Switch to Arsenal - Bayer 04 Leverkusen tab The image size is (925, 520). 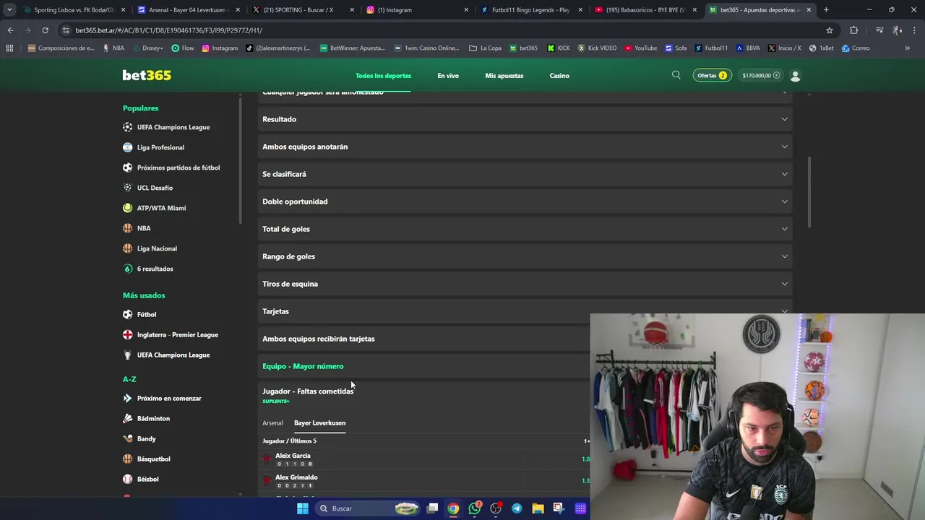click(189, 10)
